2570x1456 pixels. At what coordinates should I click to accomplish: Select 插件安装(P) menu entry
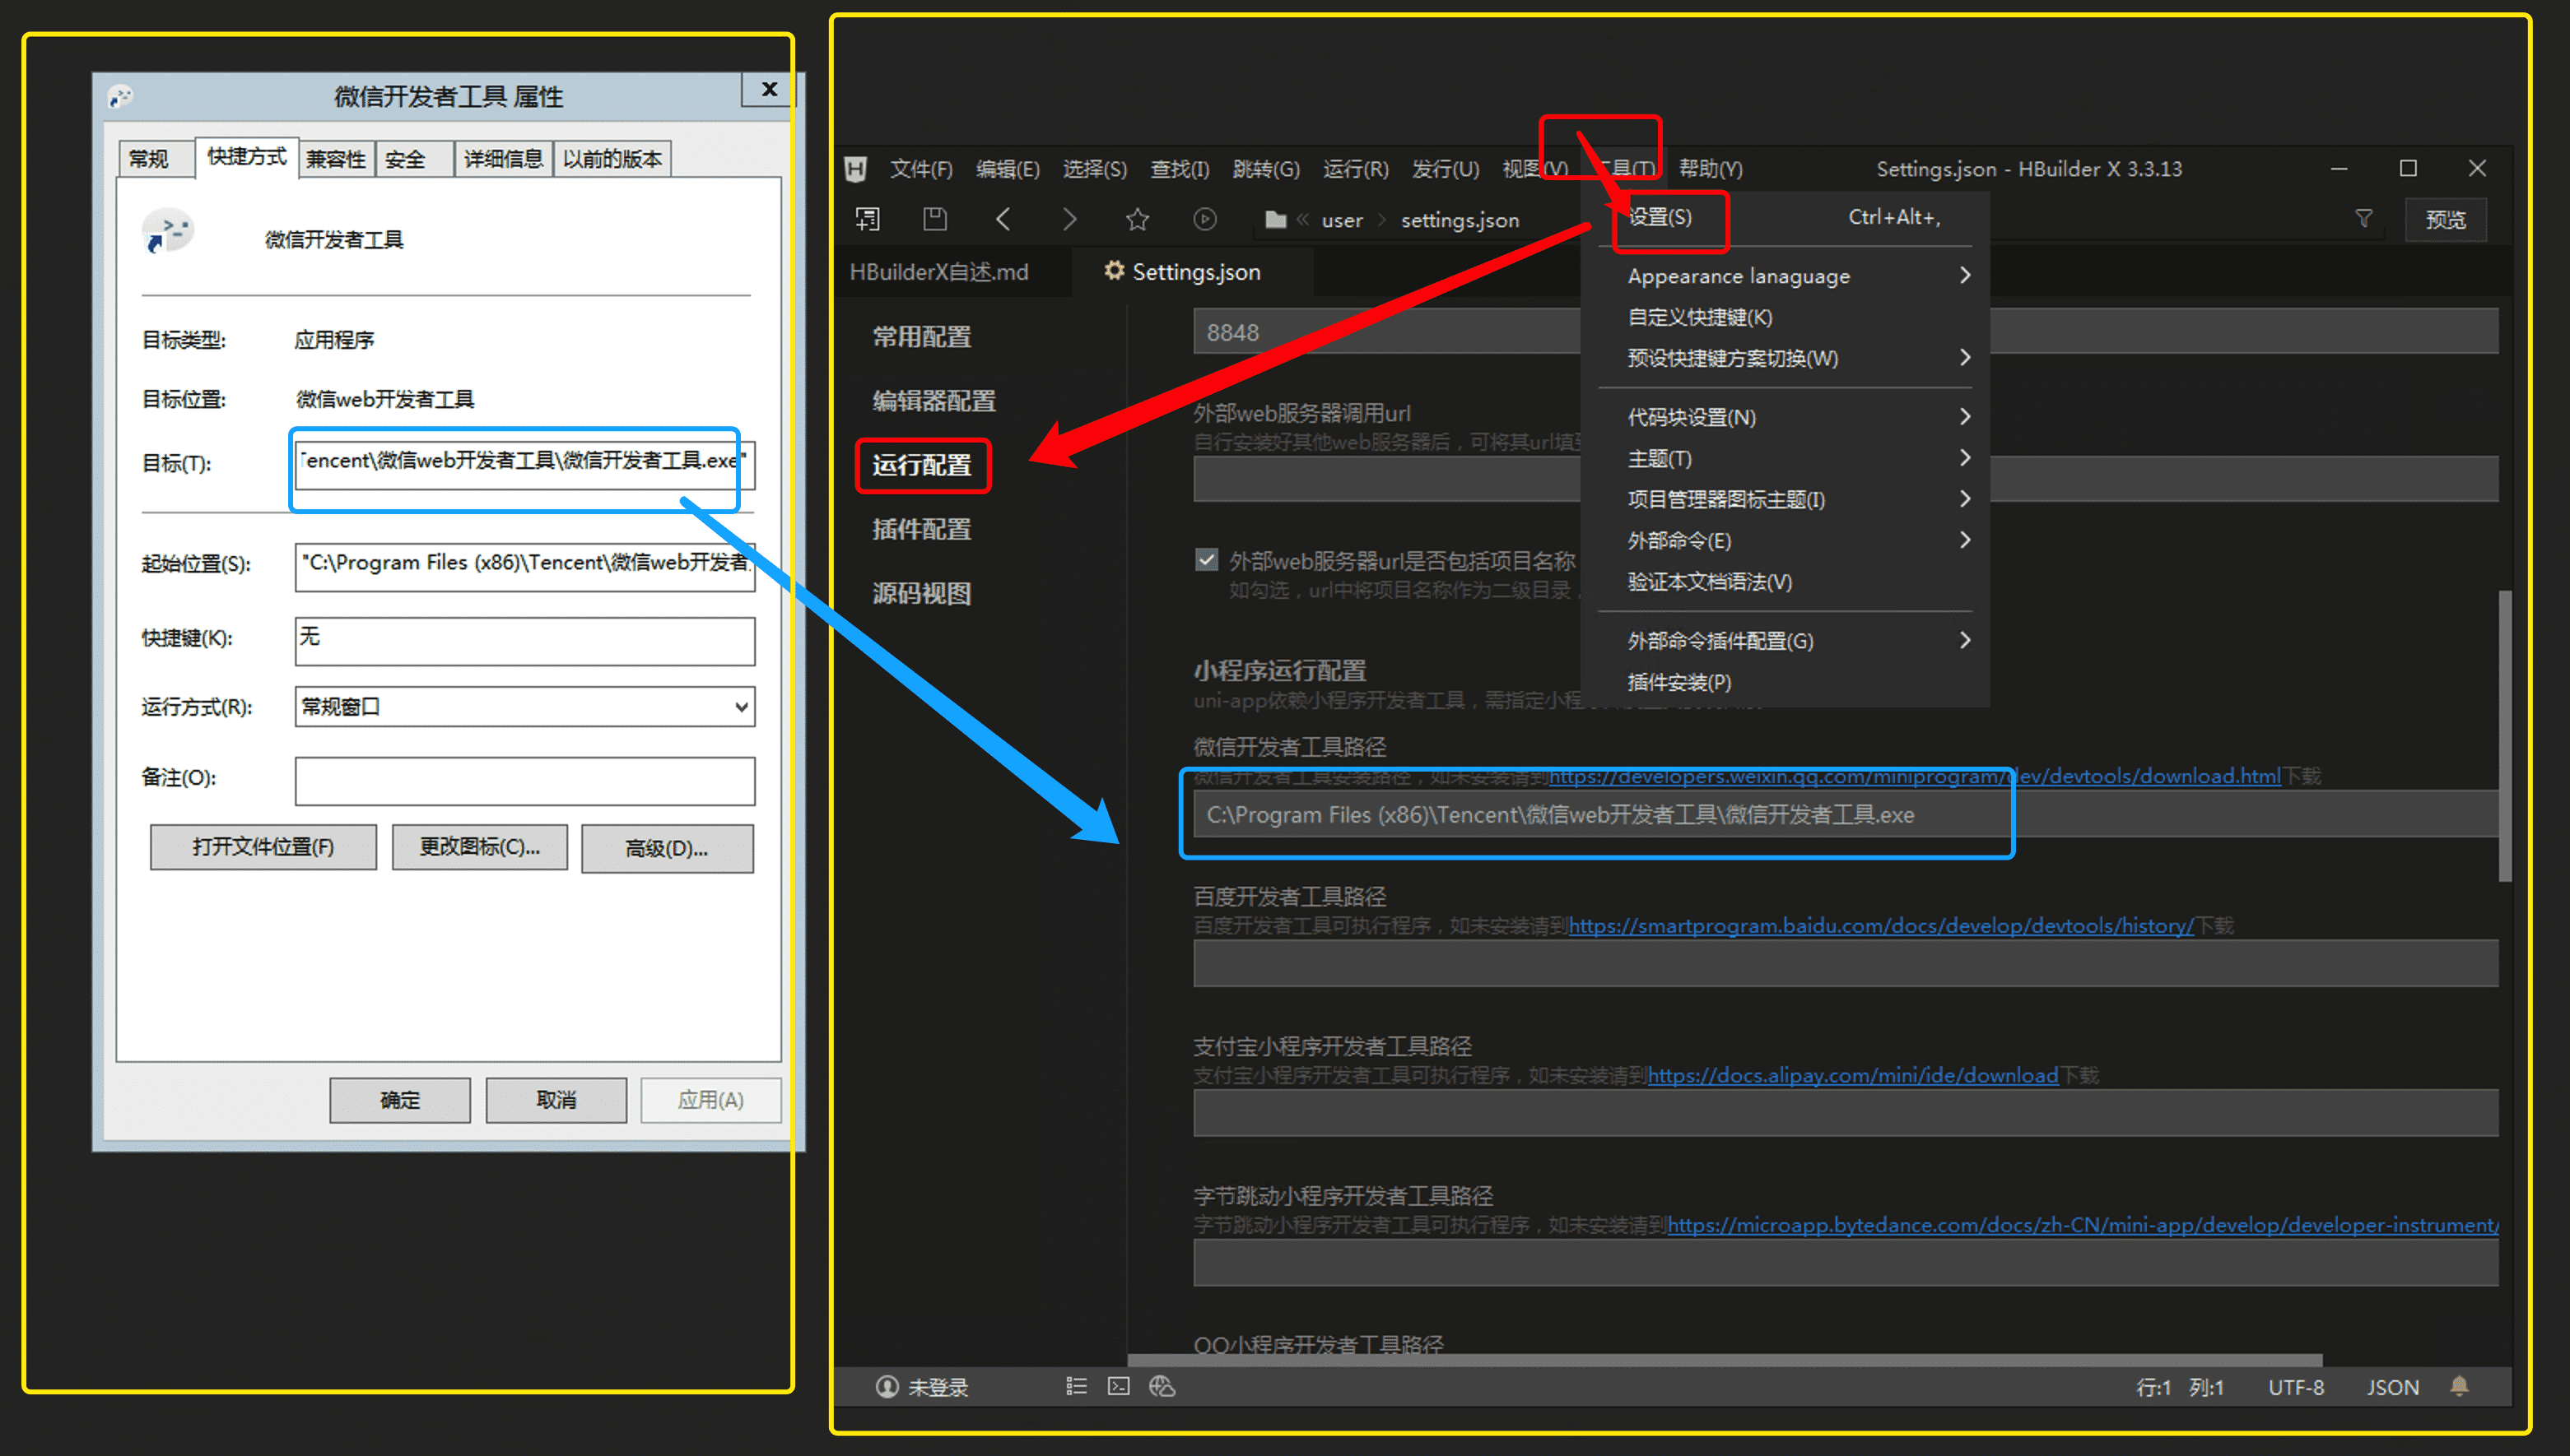[1785, 682]
